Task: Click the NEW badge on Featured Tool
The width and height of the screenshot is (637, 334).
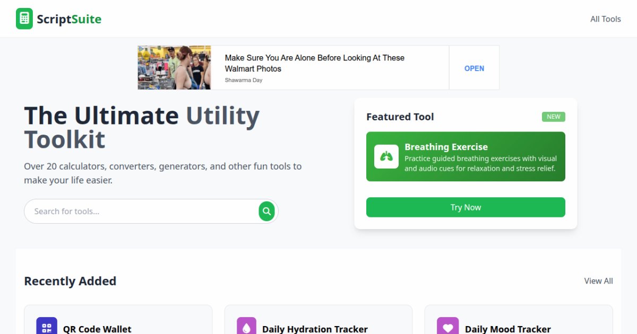Action: pos(553,116)
